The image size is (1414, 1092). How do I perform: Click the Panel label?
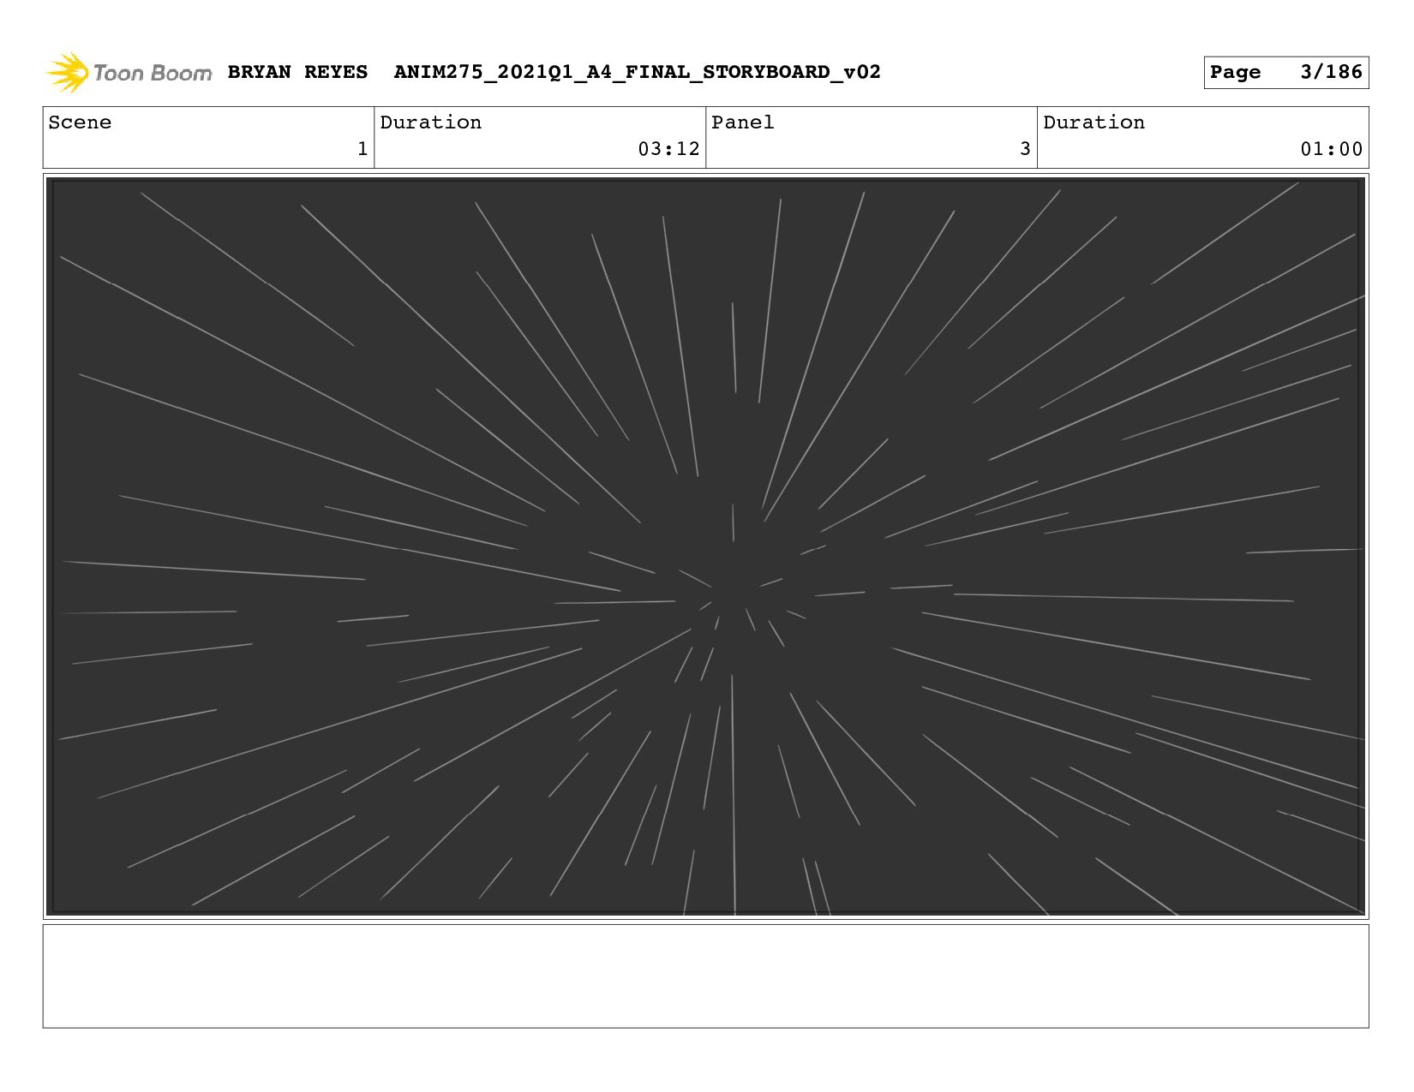click(742, 122)
